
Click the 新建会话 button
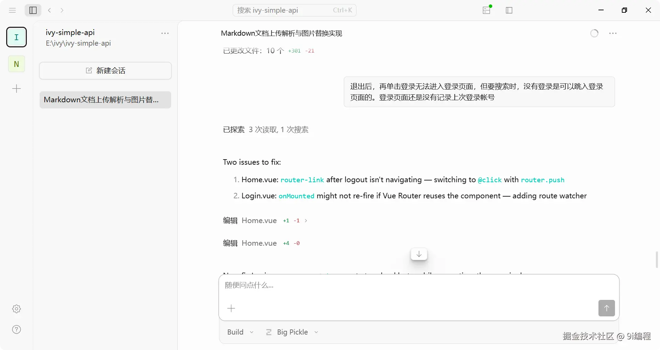click(105, 71)
